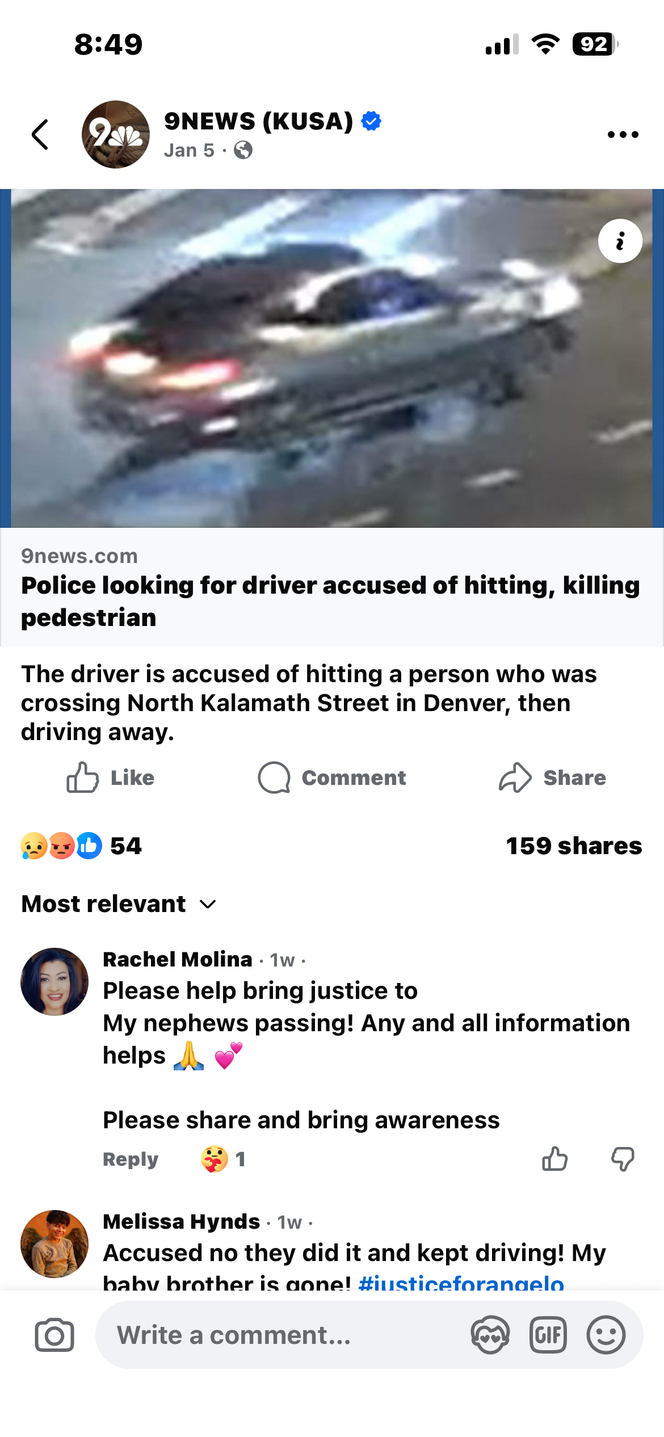Viewport: 664px width, 1437px height.
Task: Like the 9NEWS post
Action: click(110, 778)
